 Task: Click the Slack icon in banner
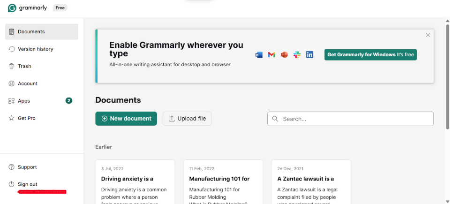[x=297, y=55]
